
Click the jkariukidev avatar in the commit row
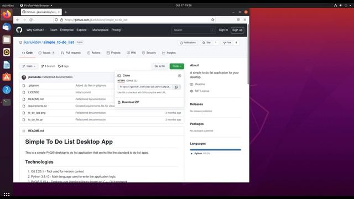click(x=24, y=77)
